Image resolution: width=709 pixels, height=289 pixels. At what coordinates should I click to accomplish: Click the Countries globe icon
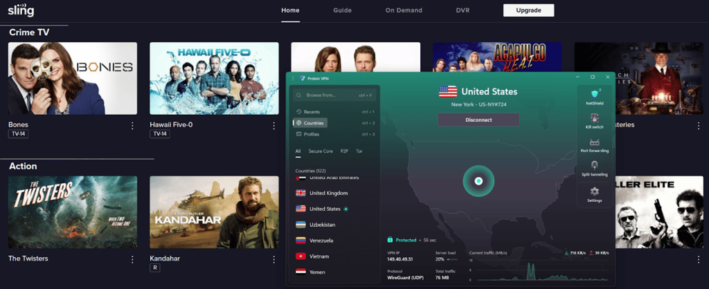point(298,123)
